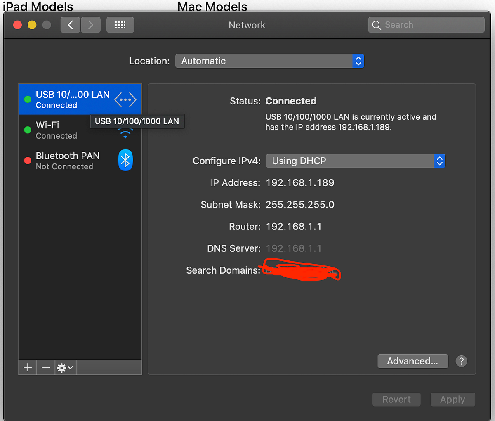Click the magnifying glass in the search field

(376, 25)
